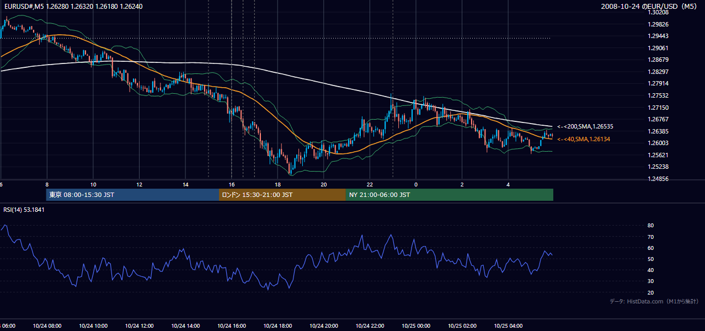Click hour label 14 under the price chart
Viewport: 705px width, 331px height.
(185, 185)
